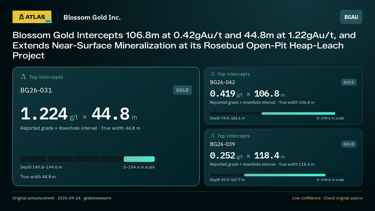The height and width of the screenshot is (211, 375).
Task: Click the 0–194.6 m scale label in BG26-039
Action: [x=330, y=180]
